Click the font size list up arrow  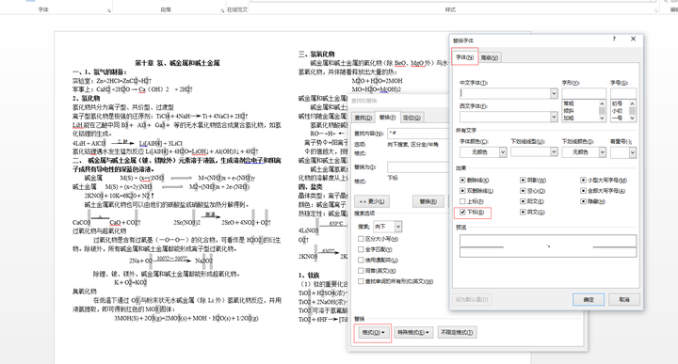(x=632, y=103)
